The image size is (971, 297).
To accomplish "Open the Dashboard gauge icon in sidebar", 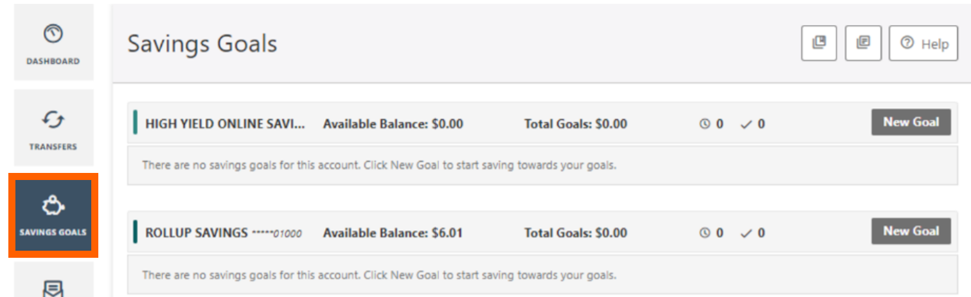I will pyautogui.click(x=53, y=34).
